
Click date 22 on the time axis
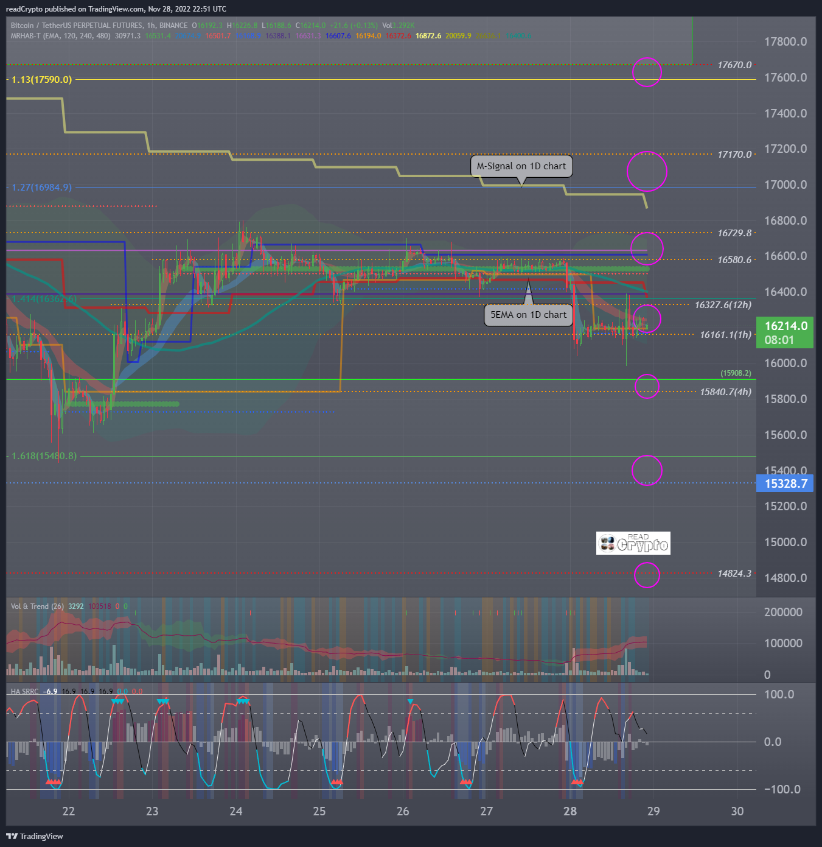[69, 811]
